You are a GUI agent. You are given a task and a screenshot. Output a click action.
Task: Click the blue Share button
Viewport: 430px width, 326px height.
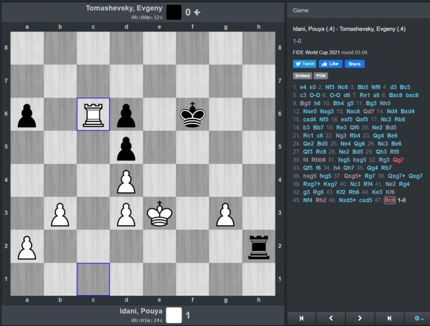pyautogui.click(x=354, y=64)
